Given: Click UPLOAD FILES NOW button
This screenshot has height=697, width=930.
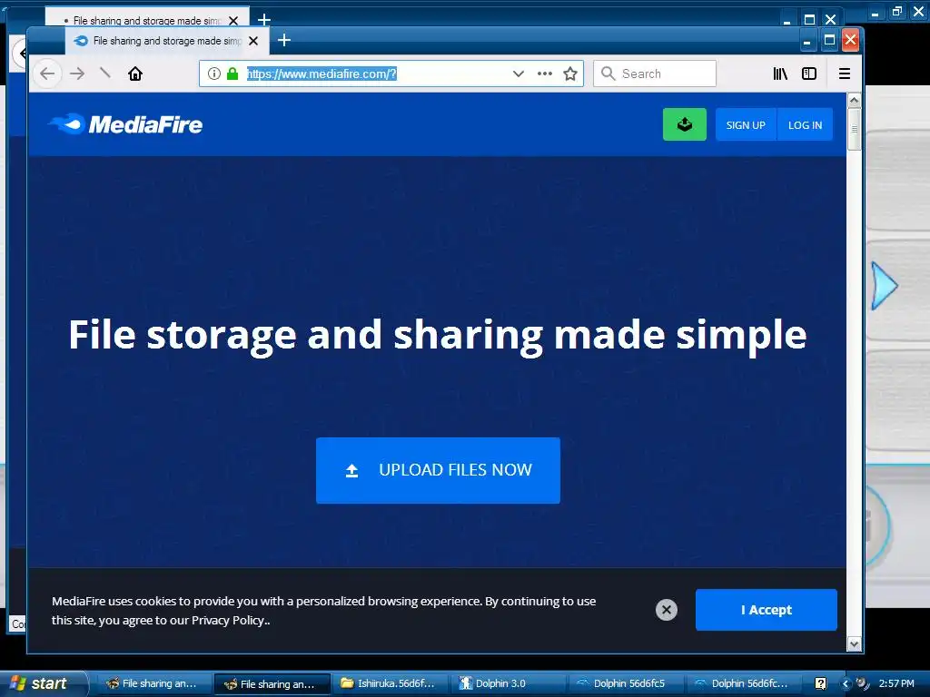Looking at the screenshot, I should pos(438,471).
